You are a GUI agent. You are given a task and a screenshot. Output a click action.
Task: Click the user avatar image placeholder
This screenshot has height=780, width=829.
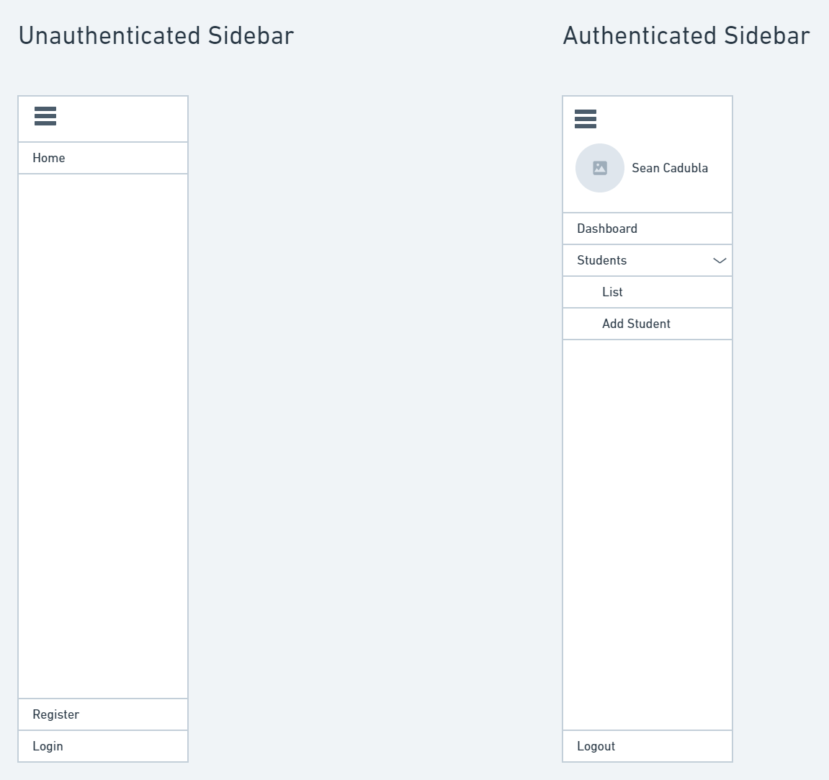click(x=600, y=168)
